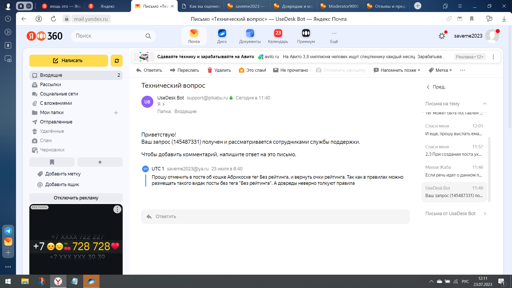The height and width of the screenshot is (288, 512).
Task: Toggle the unread messages dot filter
Action: point(100,162)
